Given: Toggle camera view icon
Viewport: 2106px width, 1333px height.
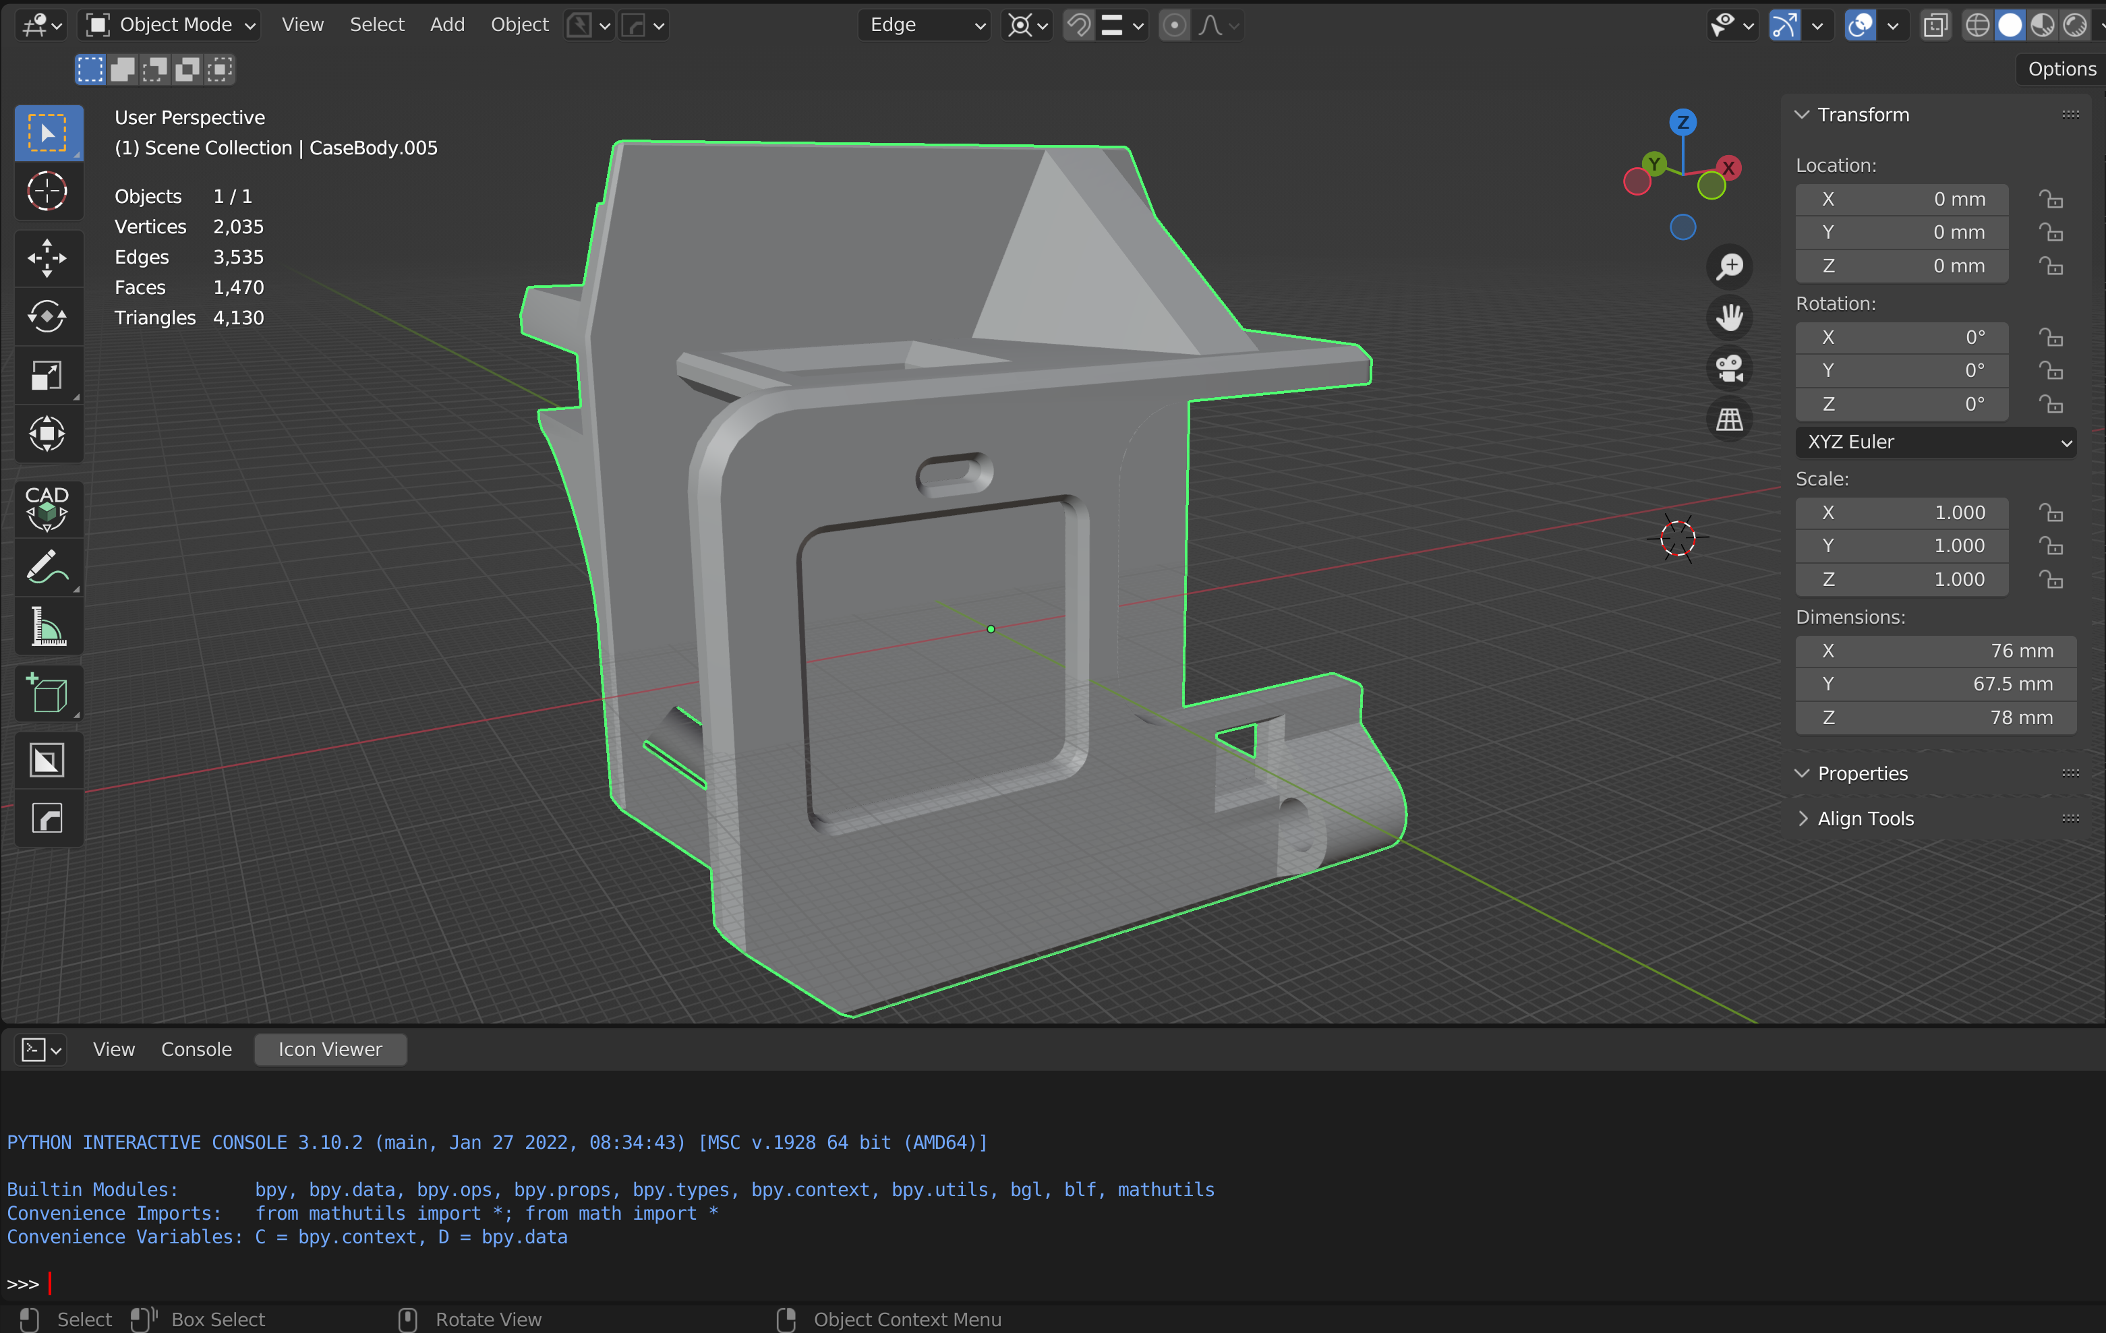Looking at the screenshot, I should click(x=1729, y=368).
